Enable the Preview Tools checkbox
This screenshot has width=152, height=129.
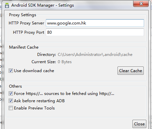(x=11, y=108)
